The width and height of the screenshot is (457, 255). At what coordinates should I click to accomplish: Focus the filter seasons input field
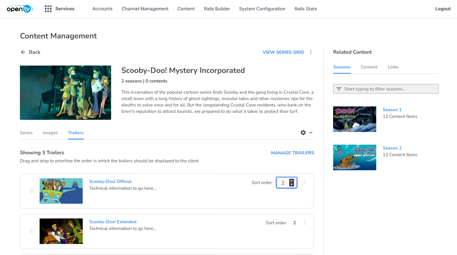[x=386, y=89]
